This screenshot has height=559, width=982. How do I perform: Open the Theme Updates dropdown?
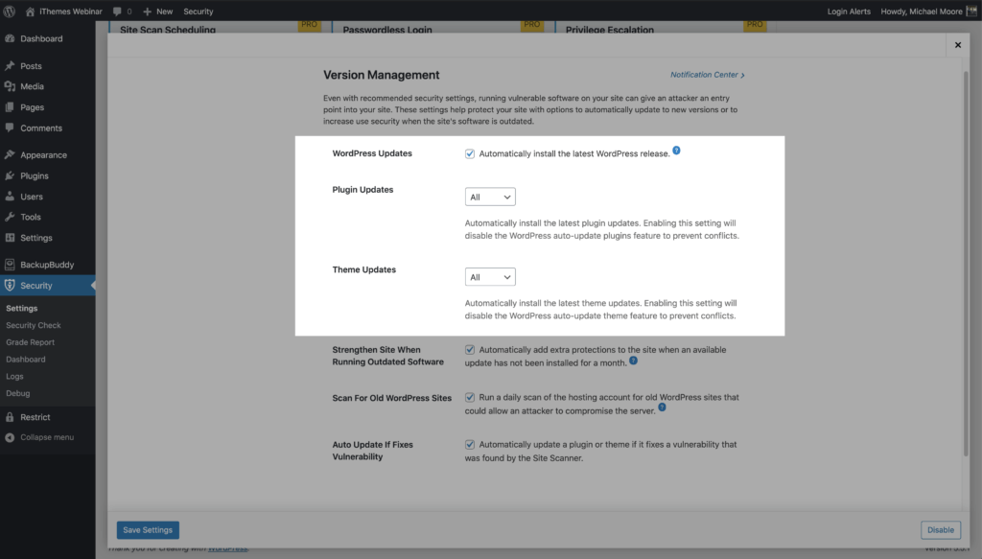pos(490,277)
